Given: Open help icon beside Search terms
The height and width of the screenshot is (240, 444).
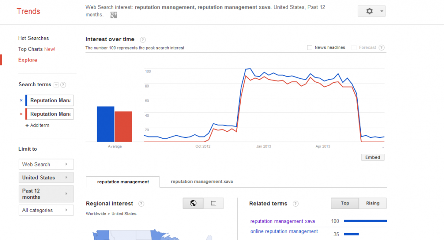Looking at the screenshot, I should tap(63, 84).
